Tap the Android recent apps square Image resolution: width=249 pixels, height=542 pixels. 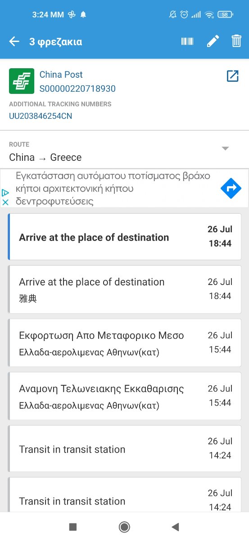(73, 527)
